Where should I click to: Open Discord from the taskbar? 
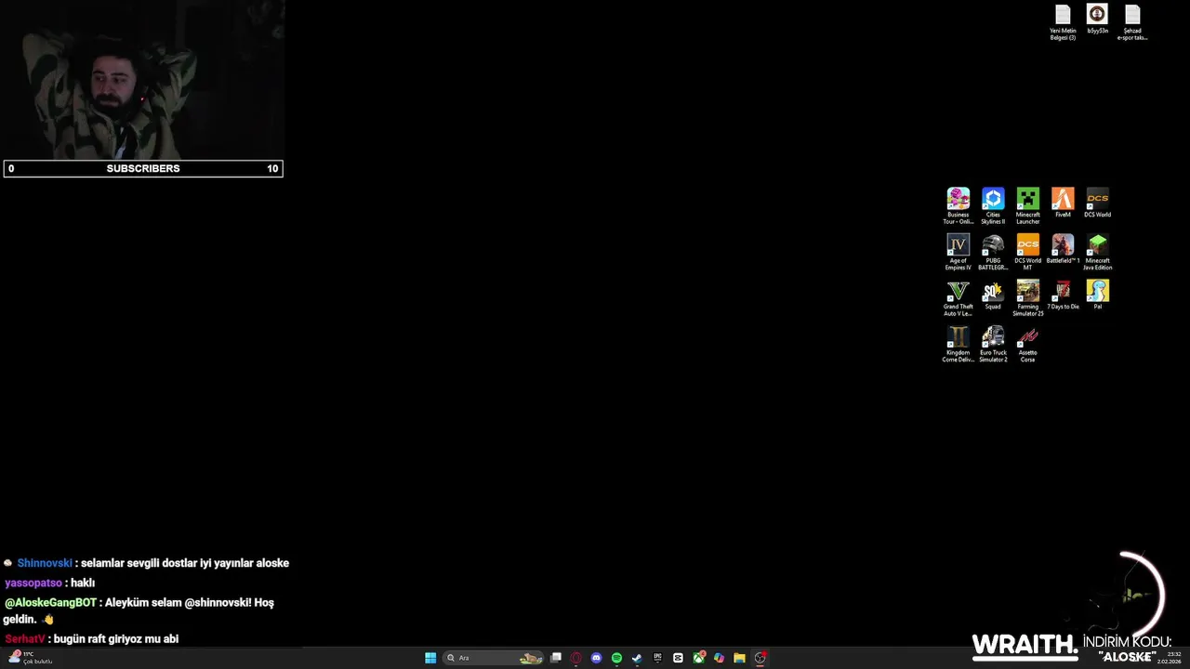coord(597,658)
